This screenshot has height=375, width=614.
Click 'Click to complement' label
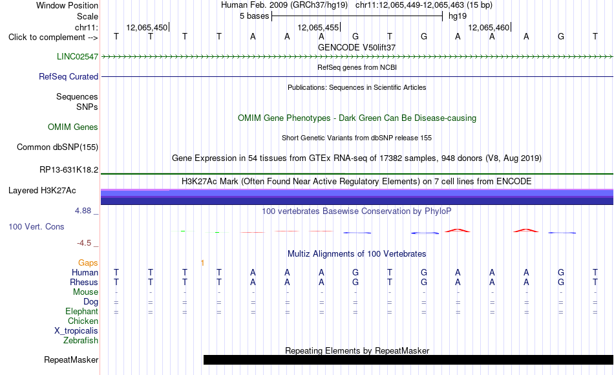(53, 37)
